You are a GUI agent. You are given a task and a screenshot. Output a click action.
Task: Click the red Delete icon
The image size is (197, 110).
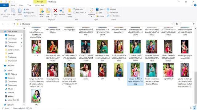coord(55,11)
